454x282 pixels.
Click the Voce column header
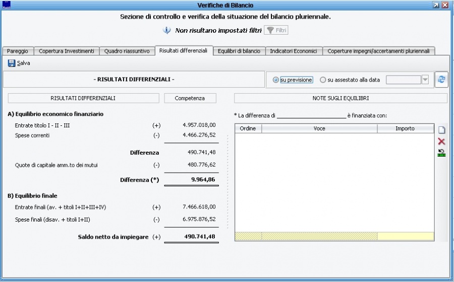point(319,128)
